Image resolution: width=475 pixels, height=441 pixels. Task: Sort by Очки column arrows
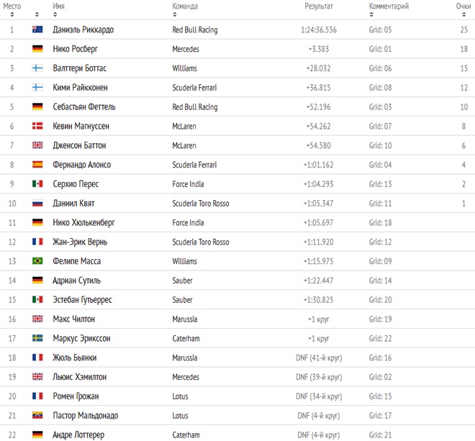[x=463, y=14]
